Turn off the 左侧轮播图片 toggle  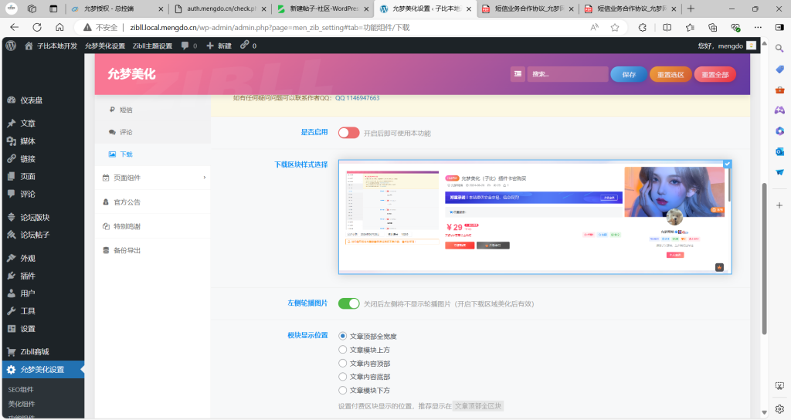[x=348, y=303]
